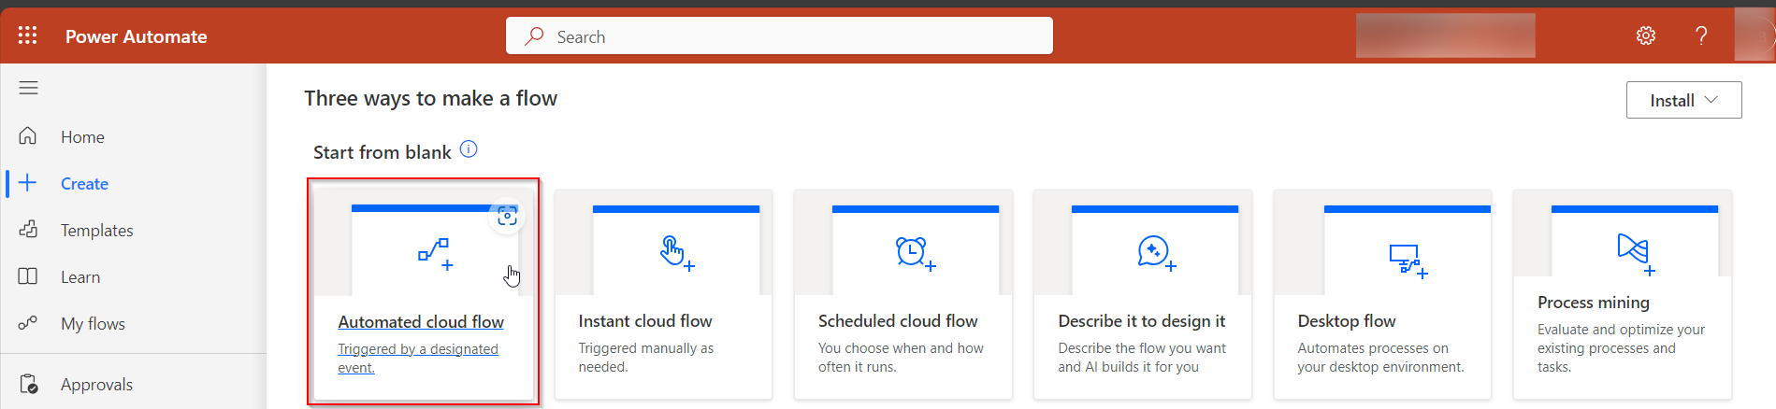The width and height of the screenshot is (1776, 409).
Task: Open the Learn section
Action: 80,277
